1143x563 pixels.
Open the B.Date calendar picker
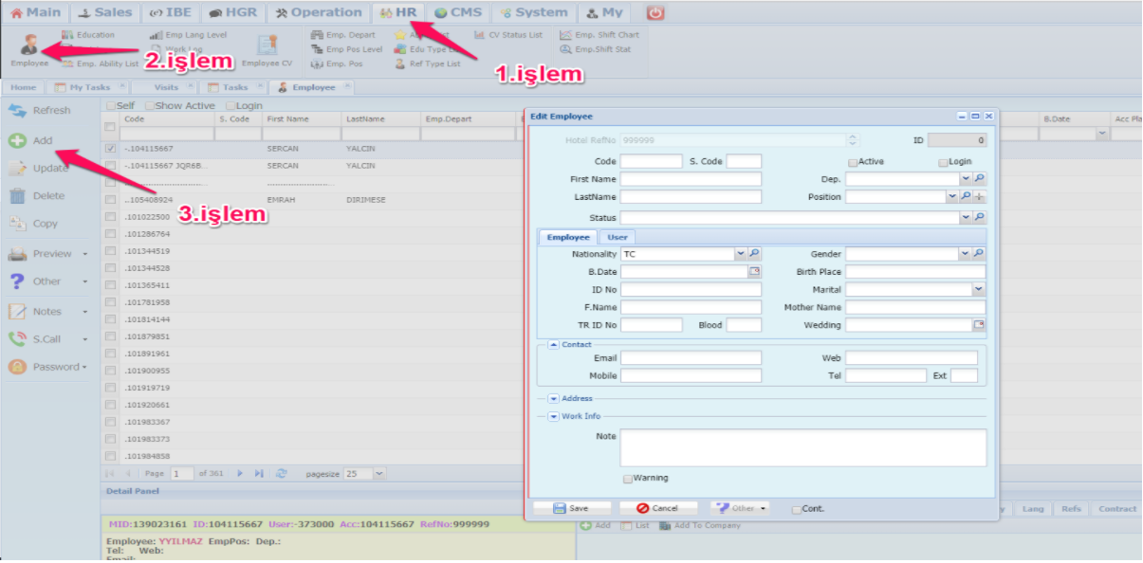point(755,272)
